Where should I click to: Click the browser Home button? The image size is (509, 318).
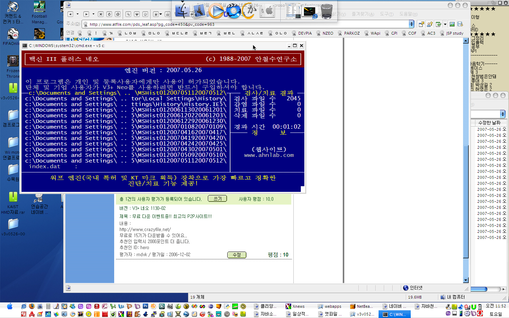(118, 14)
